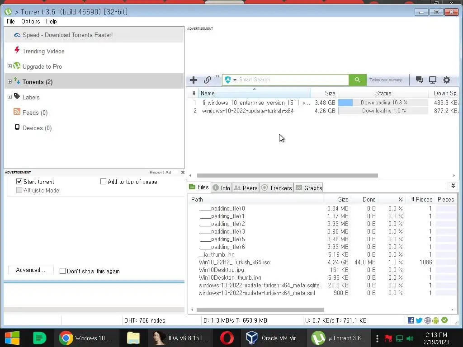Sort torrents by the Name column header
Screen dimensions: 463x347
click(254, 93)
